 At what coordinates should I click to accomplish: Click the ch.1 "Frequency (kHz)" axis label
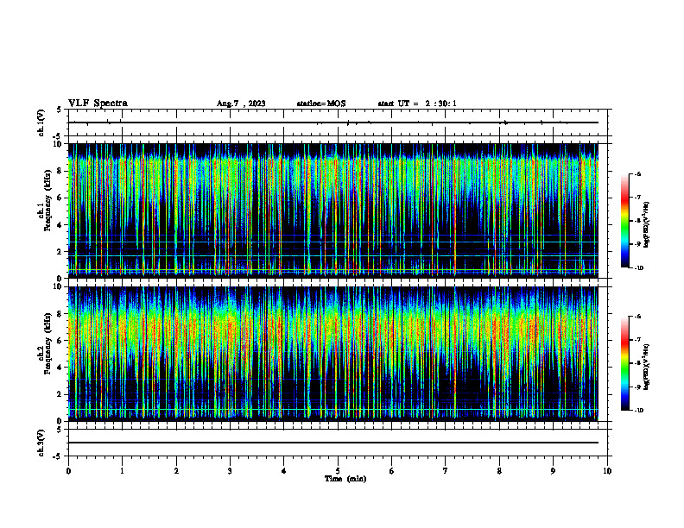coord(47,200)
